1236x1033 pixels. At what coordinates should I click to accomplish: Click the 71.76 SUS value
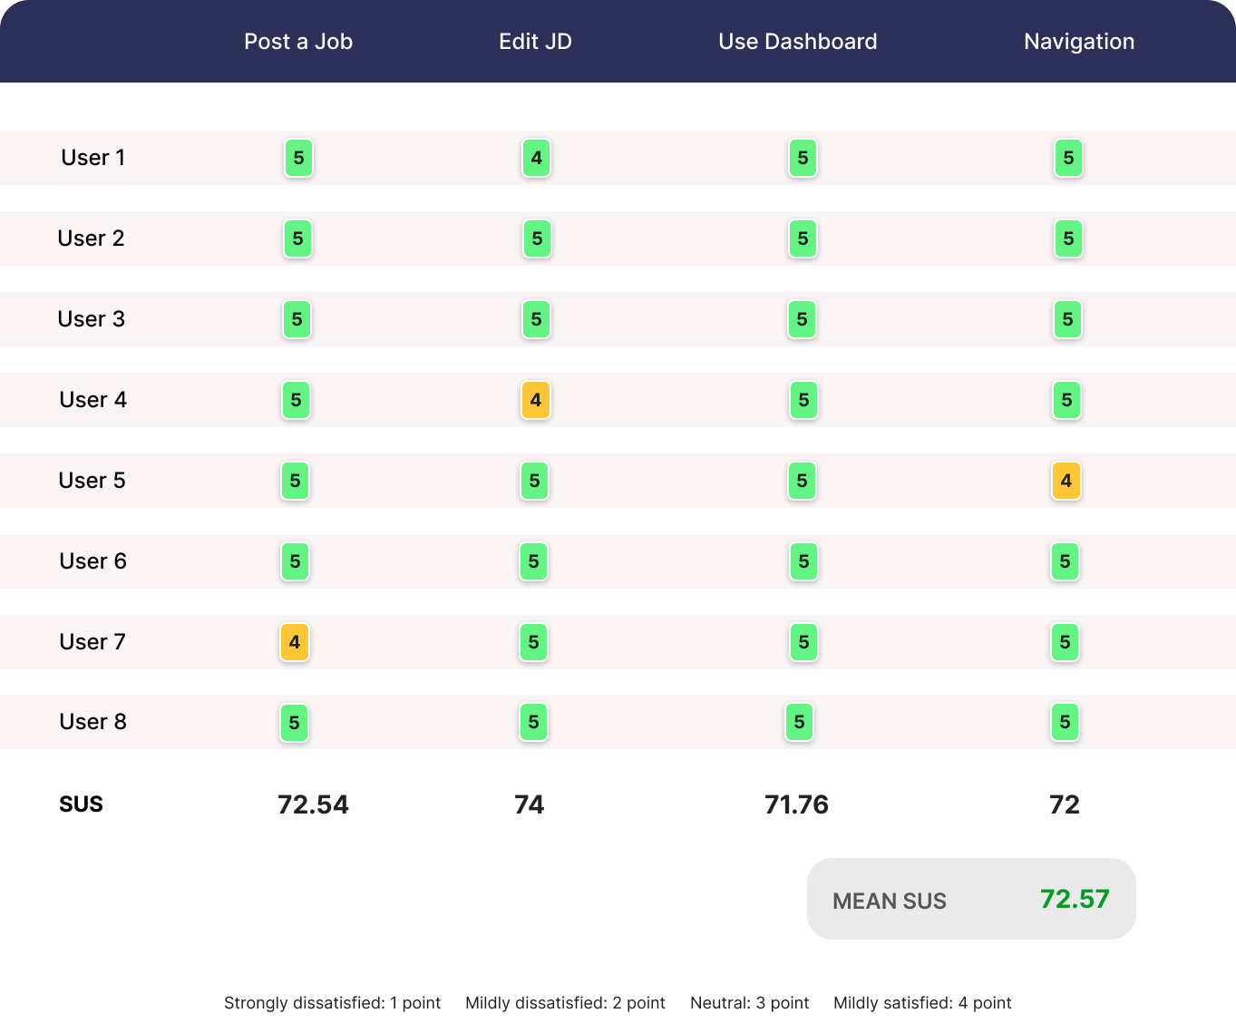[x=796, y=804]
